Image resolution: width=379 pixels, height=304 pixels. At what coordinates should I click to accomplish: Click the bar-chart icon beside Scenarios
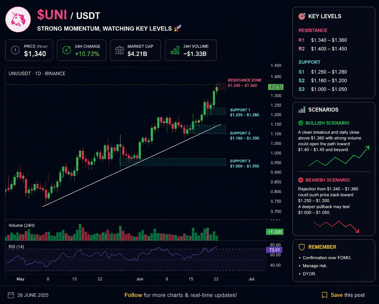pyautogui.click(x=302, y=110)
